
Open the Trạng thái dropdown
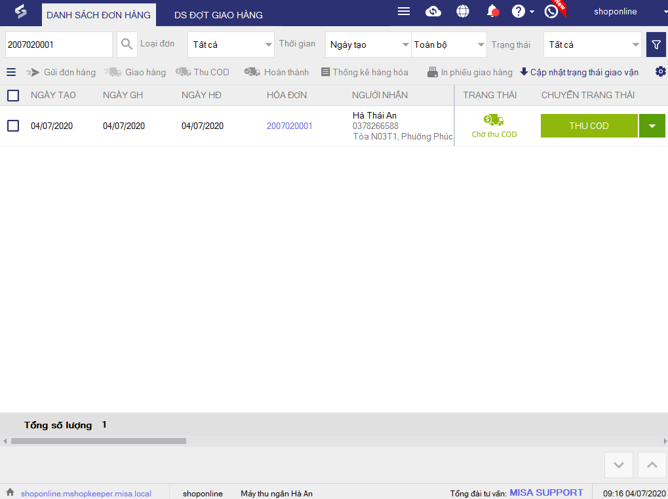[x=592, y=45]
